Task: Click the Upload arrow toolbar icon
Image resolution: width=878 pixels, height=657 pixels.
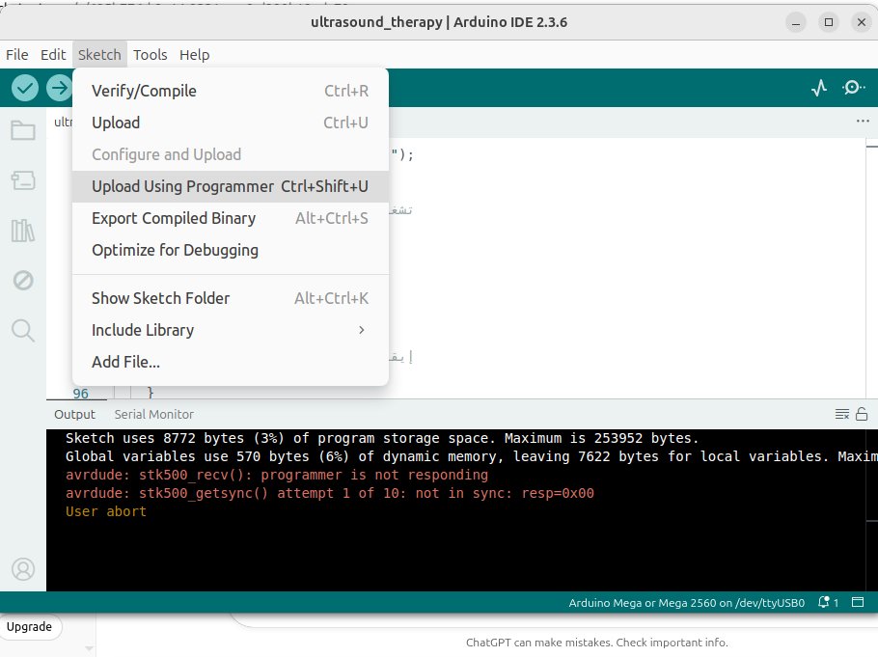Action: click(60, 88)
